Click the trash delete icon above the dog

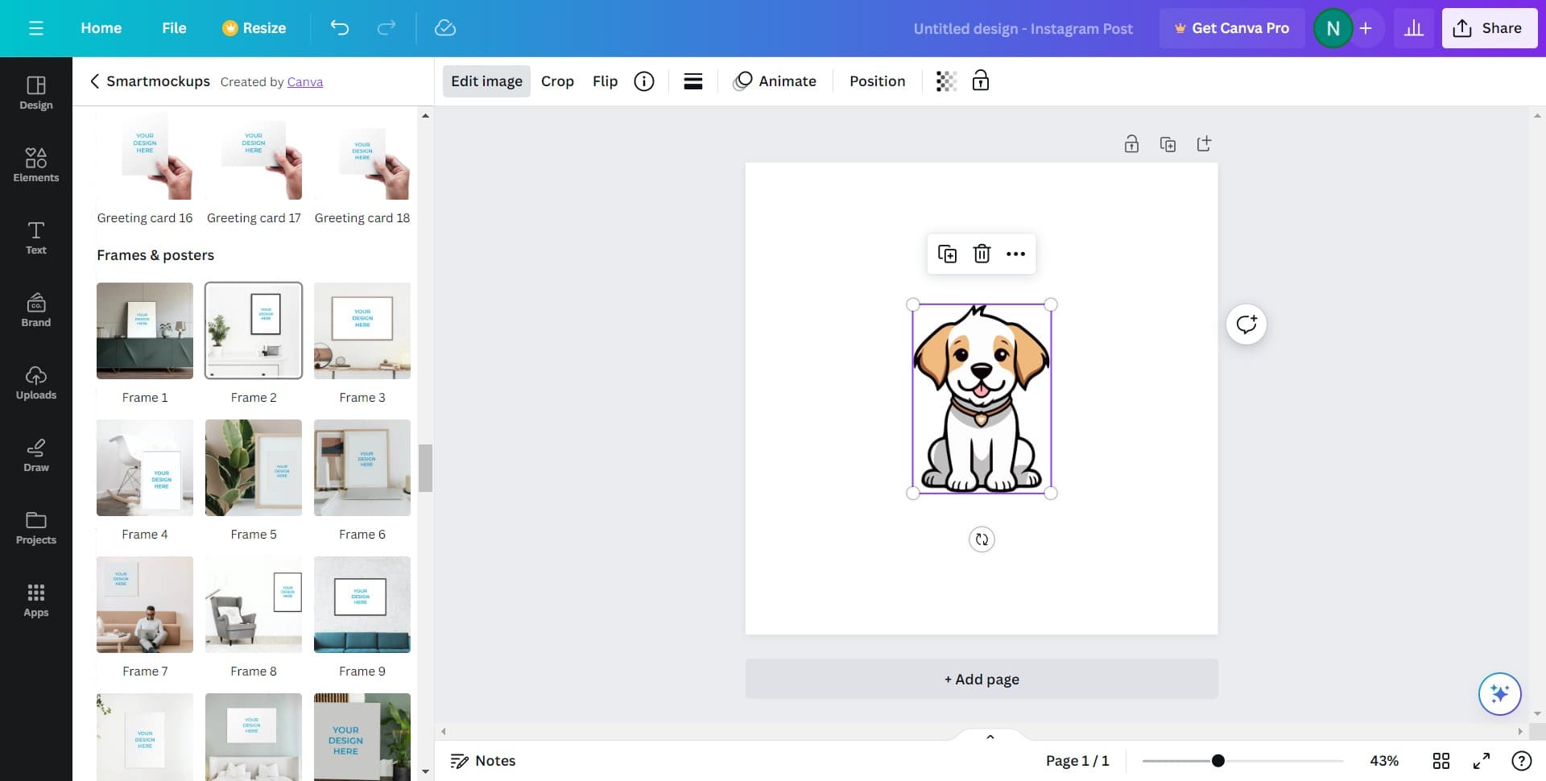point(982,254)
